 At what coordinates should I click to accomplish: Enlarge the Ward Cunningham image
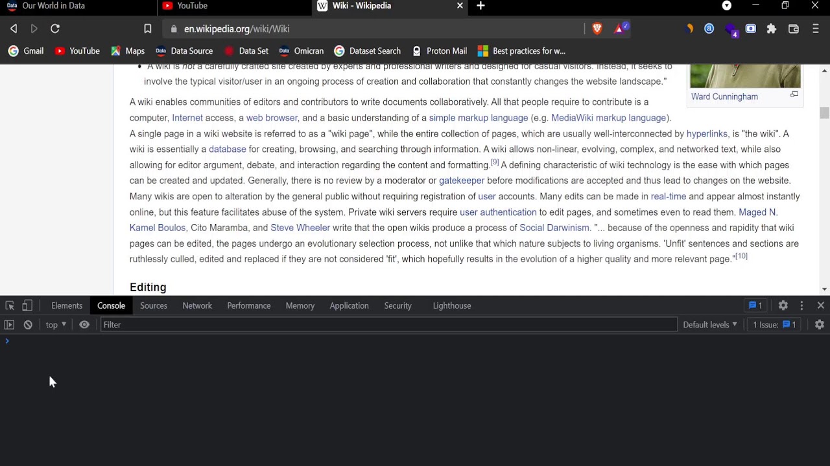point(794,94)
